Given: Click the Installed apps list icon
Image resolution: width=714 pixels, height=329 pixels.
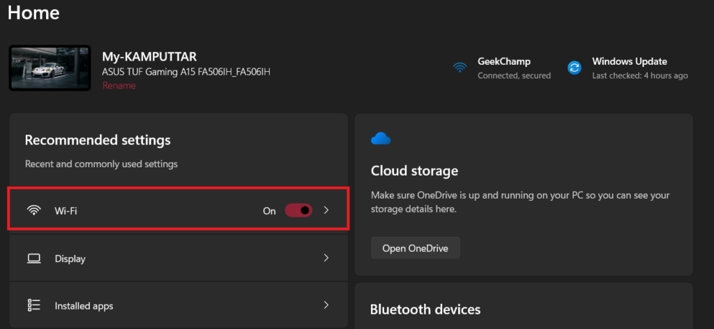Looking at the screenshot, I should [33, 305].
